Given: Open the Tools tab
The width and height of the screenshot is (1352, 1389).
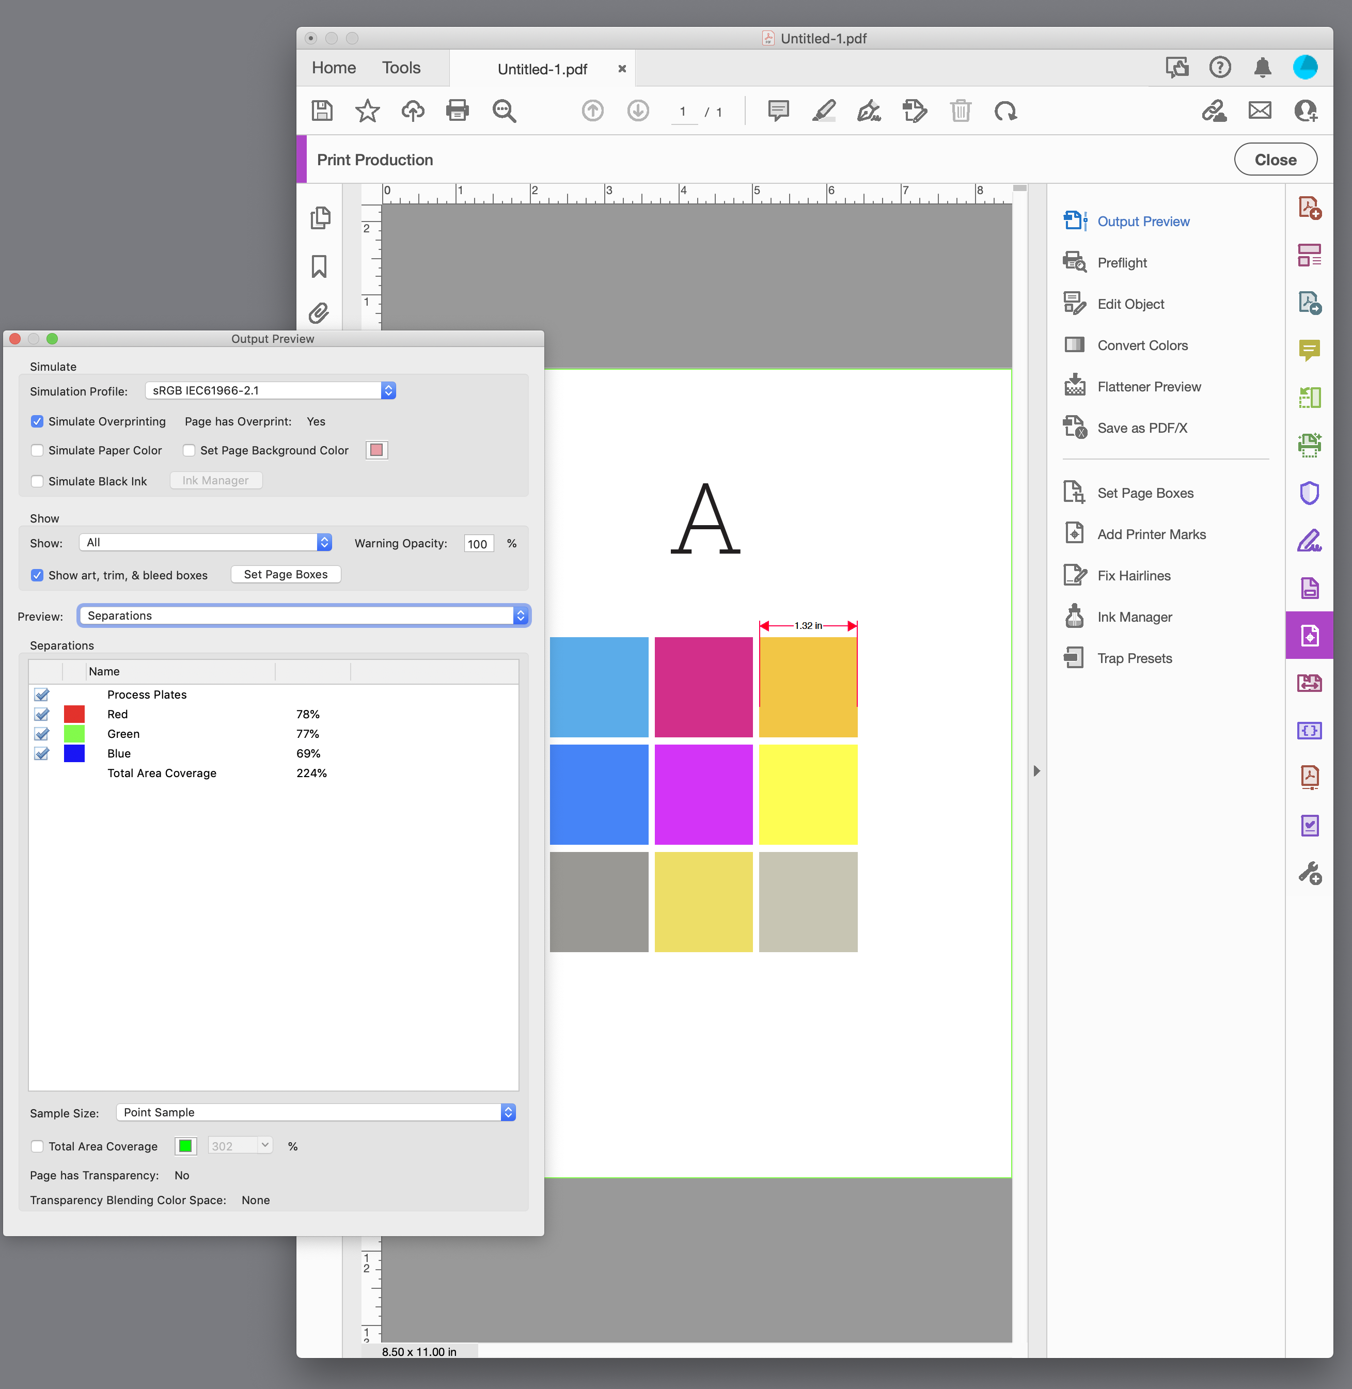Looking at the screenshot, I should tap(401, 68).
